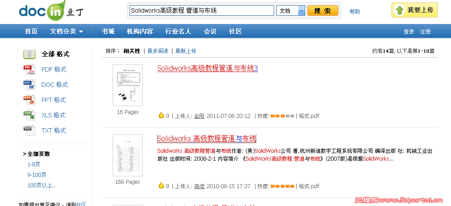The image size is (451, 206).
Task: Open the 16 Pages document thumbnail
Action: click(128, 85)
